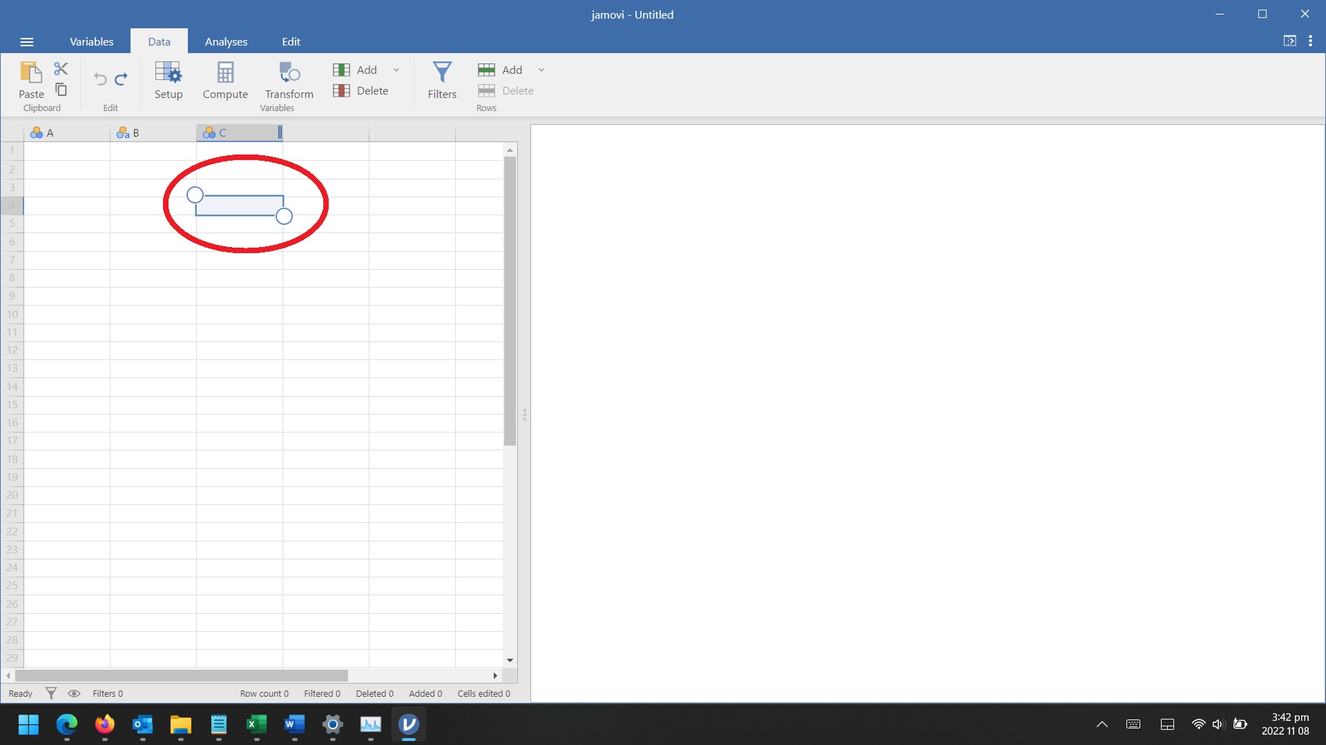The image size is (1326, 745).
Task: Toggle the eye icon in status bar
Action: 74,693
